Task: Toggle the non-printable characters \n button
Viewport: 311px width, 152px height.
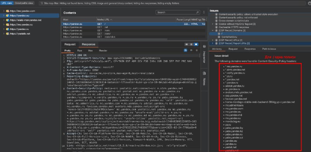Action: (x=191, y=51)
